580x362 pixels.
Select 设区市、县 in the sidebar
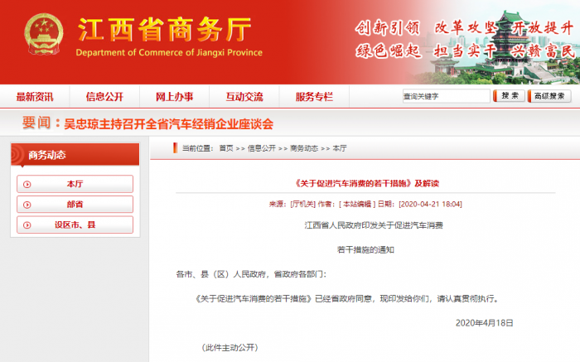pos(75,224)
